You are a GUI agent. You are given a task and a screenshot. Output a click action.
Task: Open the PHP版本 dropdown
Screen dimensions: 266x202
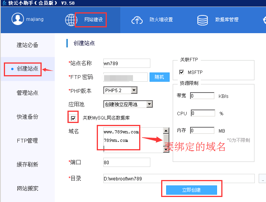click(134, 90)
